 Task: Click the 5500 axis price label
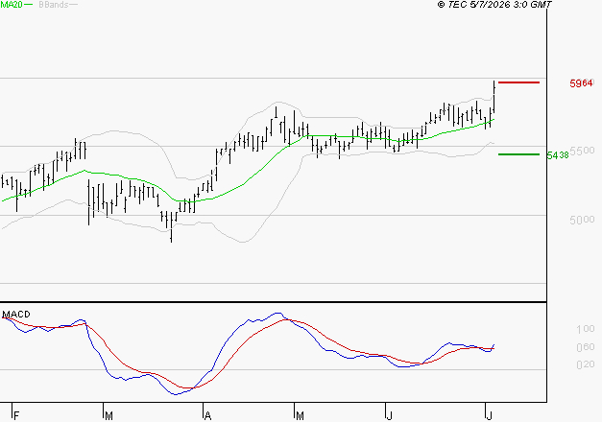[582, 152]
